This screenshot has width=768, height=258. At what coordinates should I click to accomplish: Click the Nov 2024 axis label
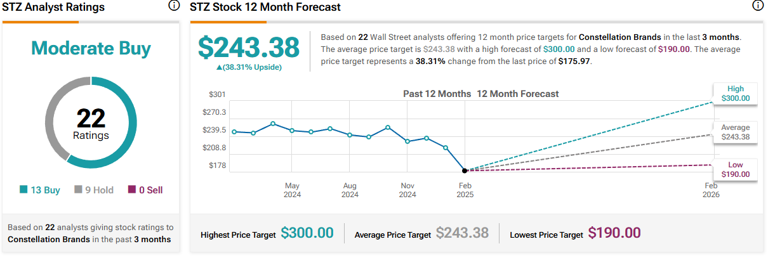click(x=407, y=190)
